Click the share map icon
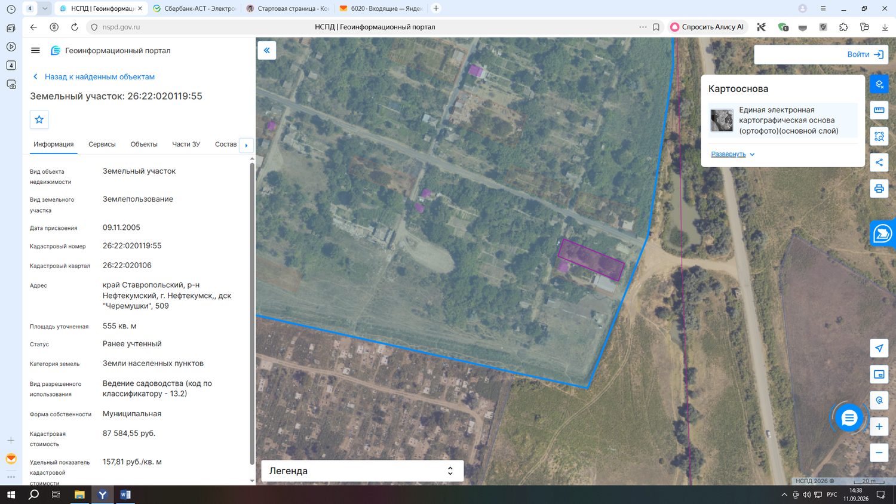This screenshot has height=504, width=896. 879,162
